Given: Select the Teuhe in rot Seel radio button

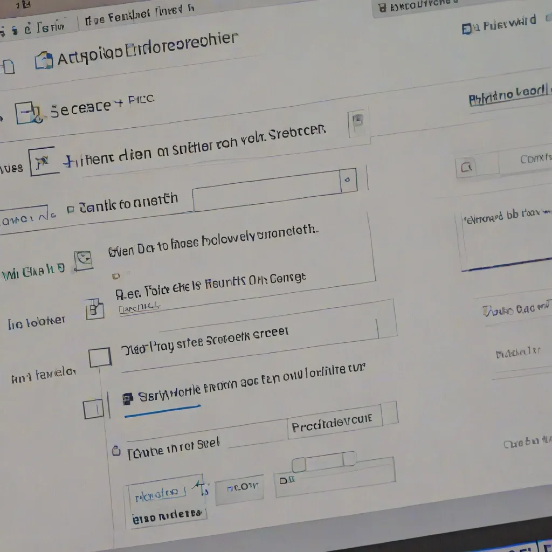Looking at the screenshot, I should [116, 451].
